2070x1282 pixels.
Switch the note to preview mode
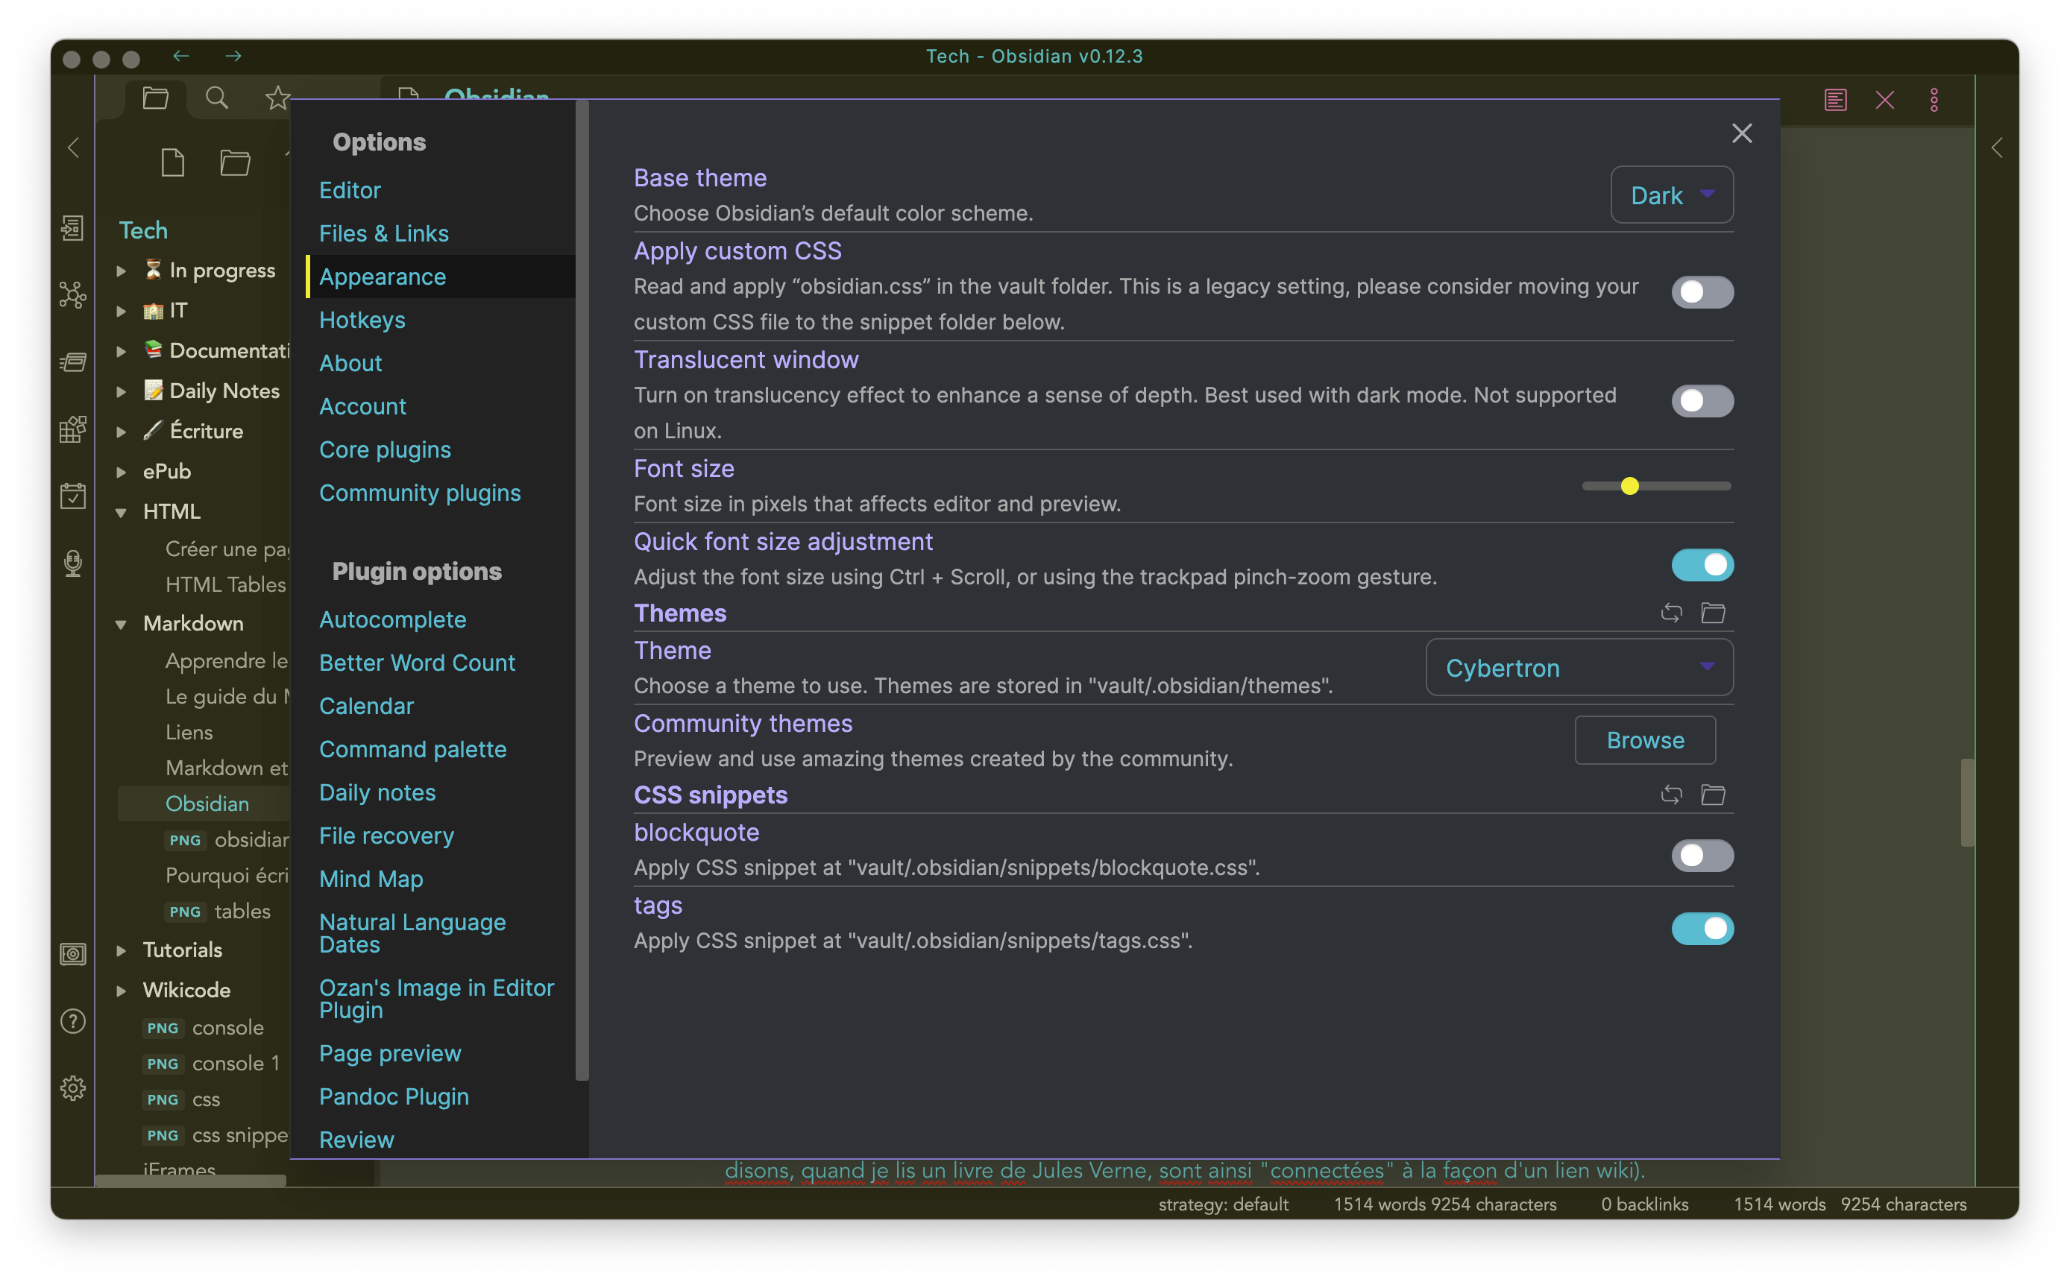[x=1835, y=100]
